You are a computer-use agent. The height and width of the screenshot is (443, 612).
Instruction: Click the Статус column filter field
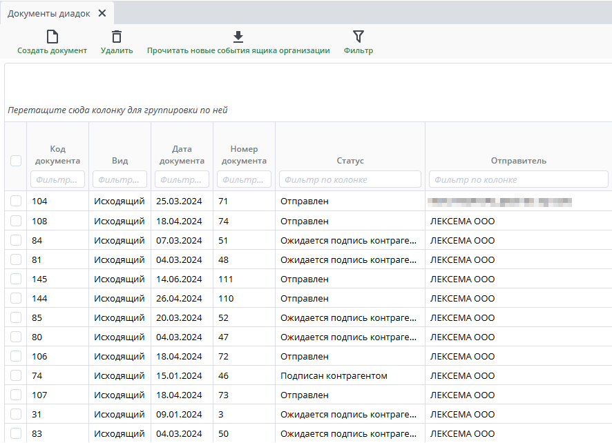(350, 179)
